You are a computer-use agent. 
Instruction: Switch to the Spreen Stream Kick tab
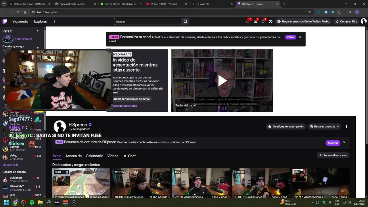[x=121, y=4]
